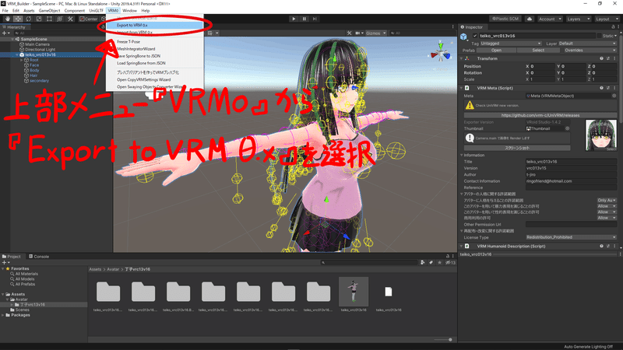Open the Layers dropdown

578,19
